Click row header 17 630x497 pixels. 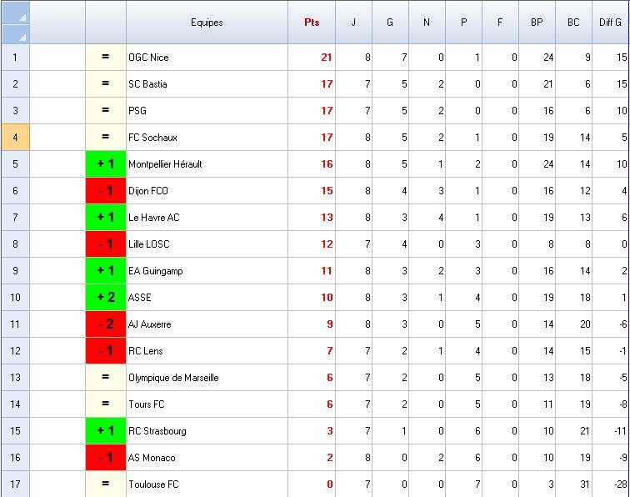tap(15, 484)
